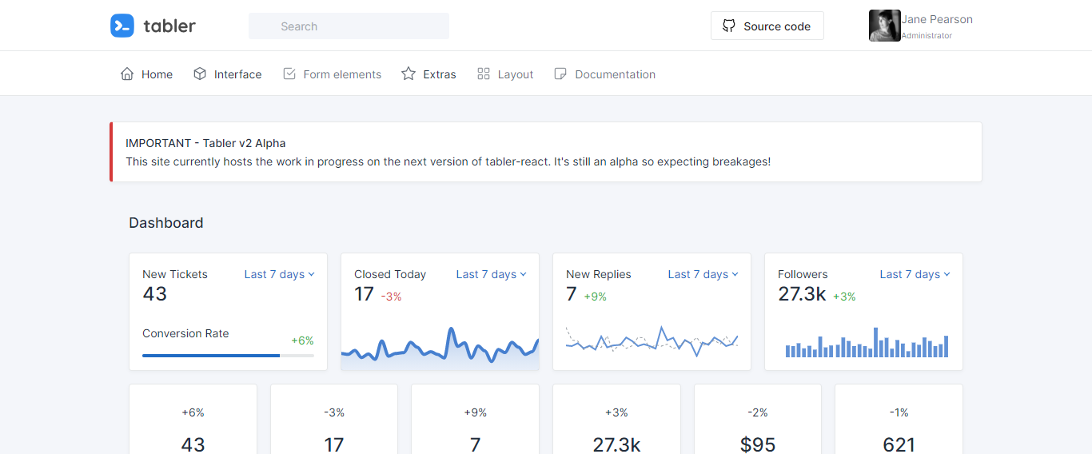
Task: Click into the Search input field
Action: [x=349, y=26]
